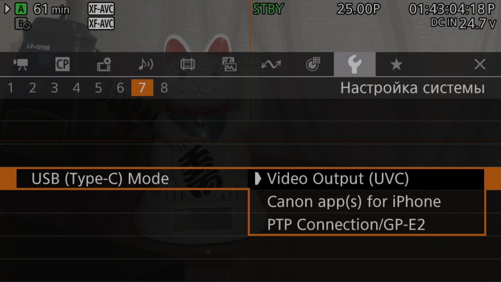Open the Assistance Functions menu icon
501x282 pixels.
(229, 64)
